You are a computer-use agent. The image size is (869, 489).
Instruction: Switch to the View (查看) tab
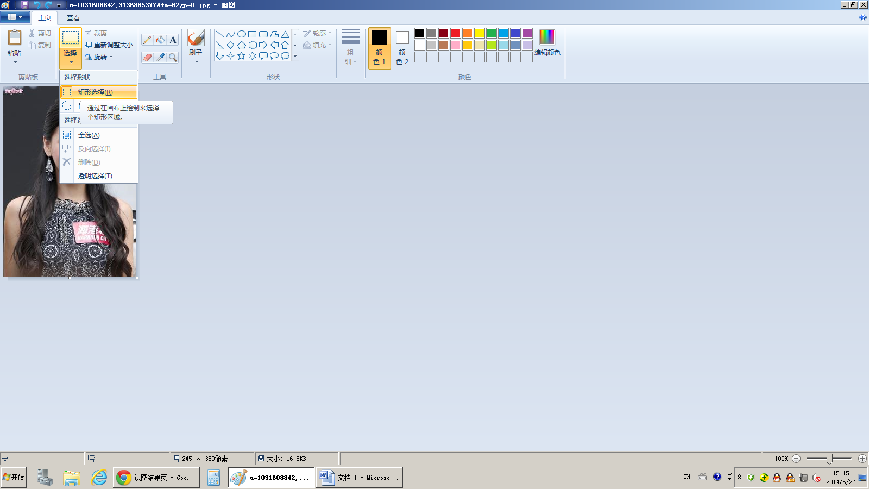click(73, 17)
